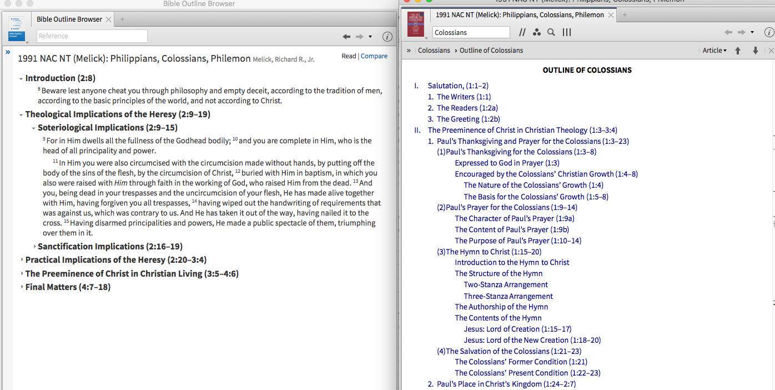Go forward in Bible Outline Browser history
Screen dimensions: 775x390
[x=359, y=37]
